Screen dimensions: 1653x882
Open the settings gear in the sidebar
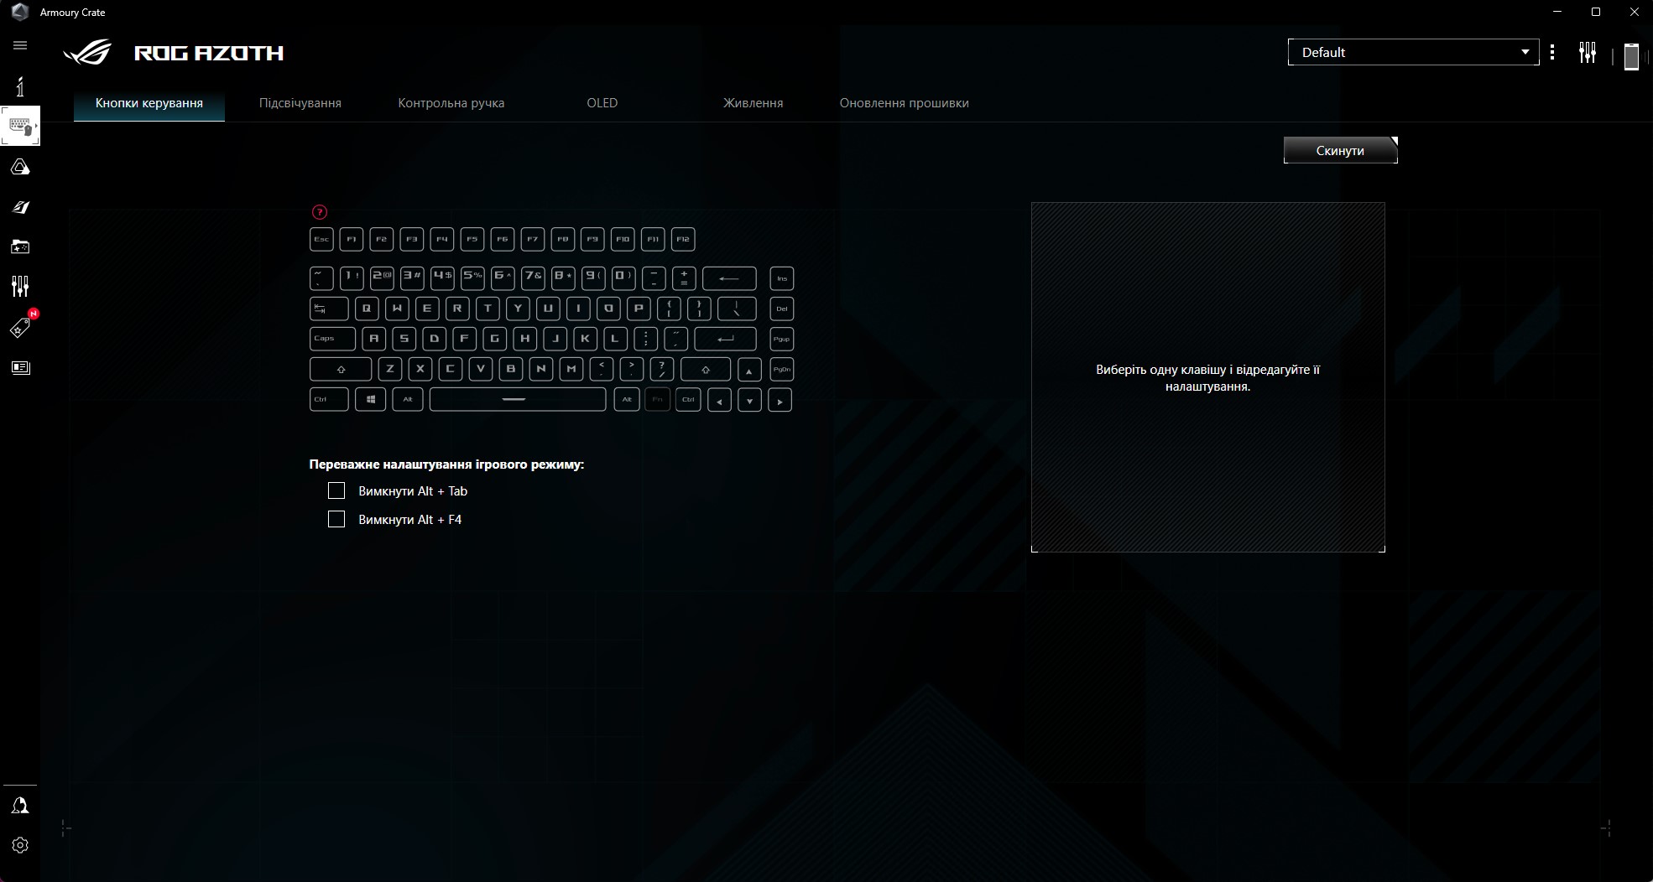(x=20, y=845)
